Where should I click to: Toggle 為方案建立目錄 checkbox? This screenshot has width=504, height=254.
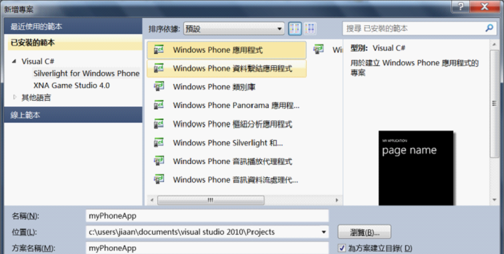(x=342, y=248)
